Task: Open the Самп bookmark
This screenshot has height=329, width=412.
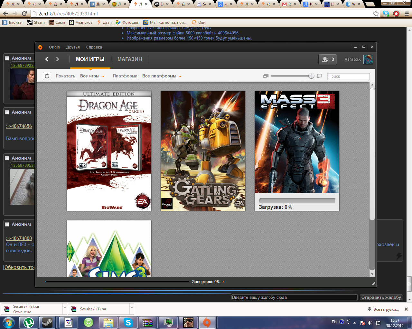Action: pyautogui.click(x=57, y=22)
